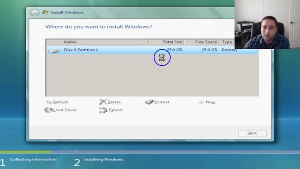Click the Collecting information step label
300x169 pixels.
(x=33, y=159)
